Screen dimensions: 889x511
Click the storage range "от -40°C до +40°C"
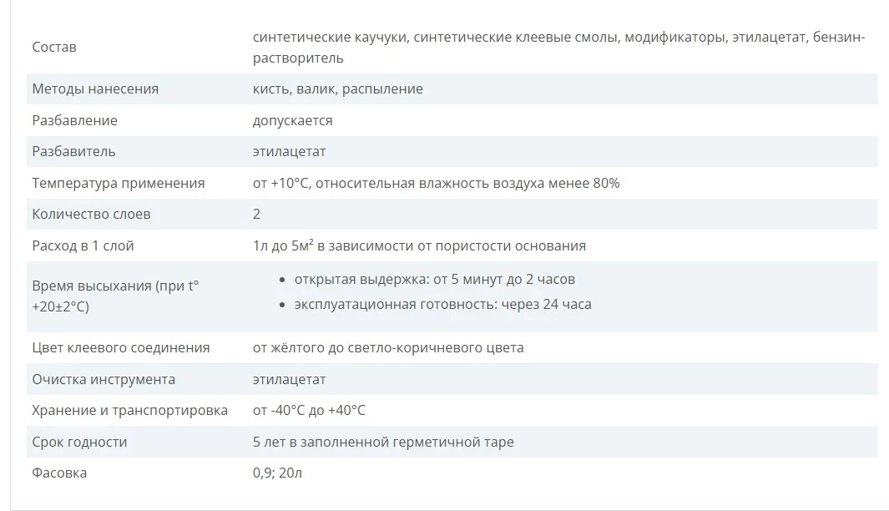tap(309, 410)
